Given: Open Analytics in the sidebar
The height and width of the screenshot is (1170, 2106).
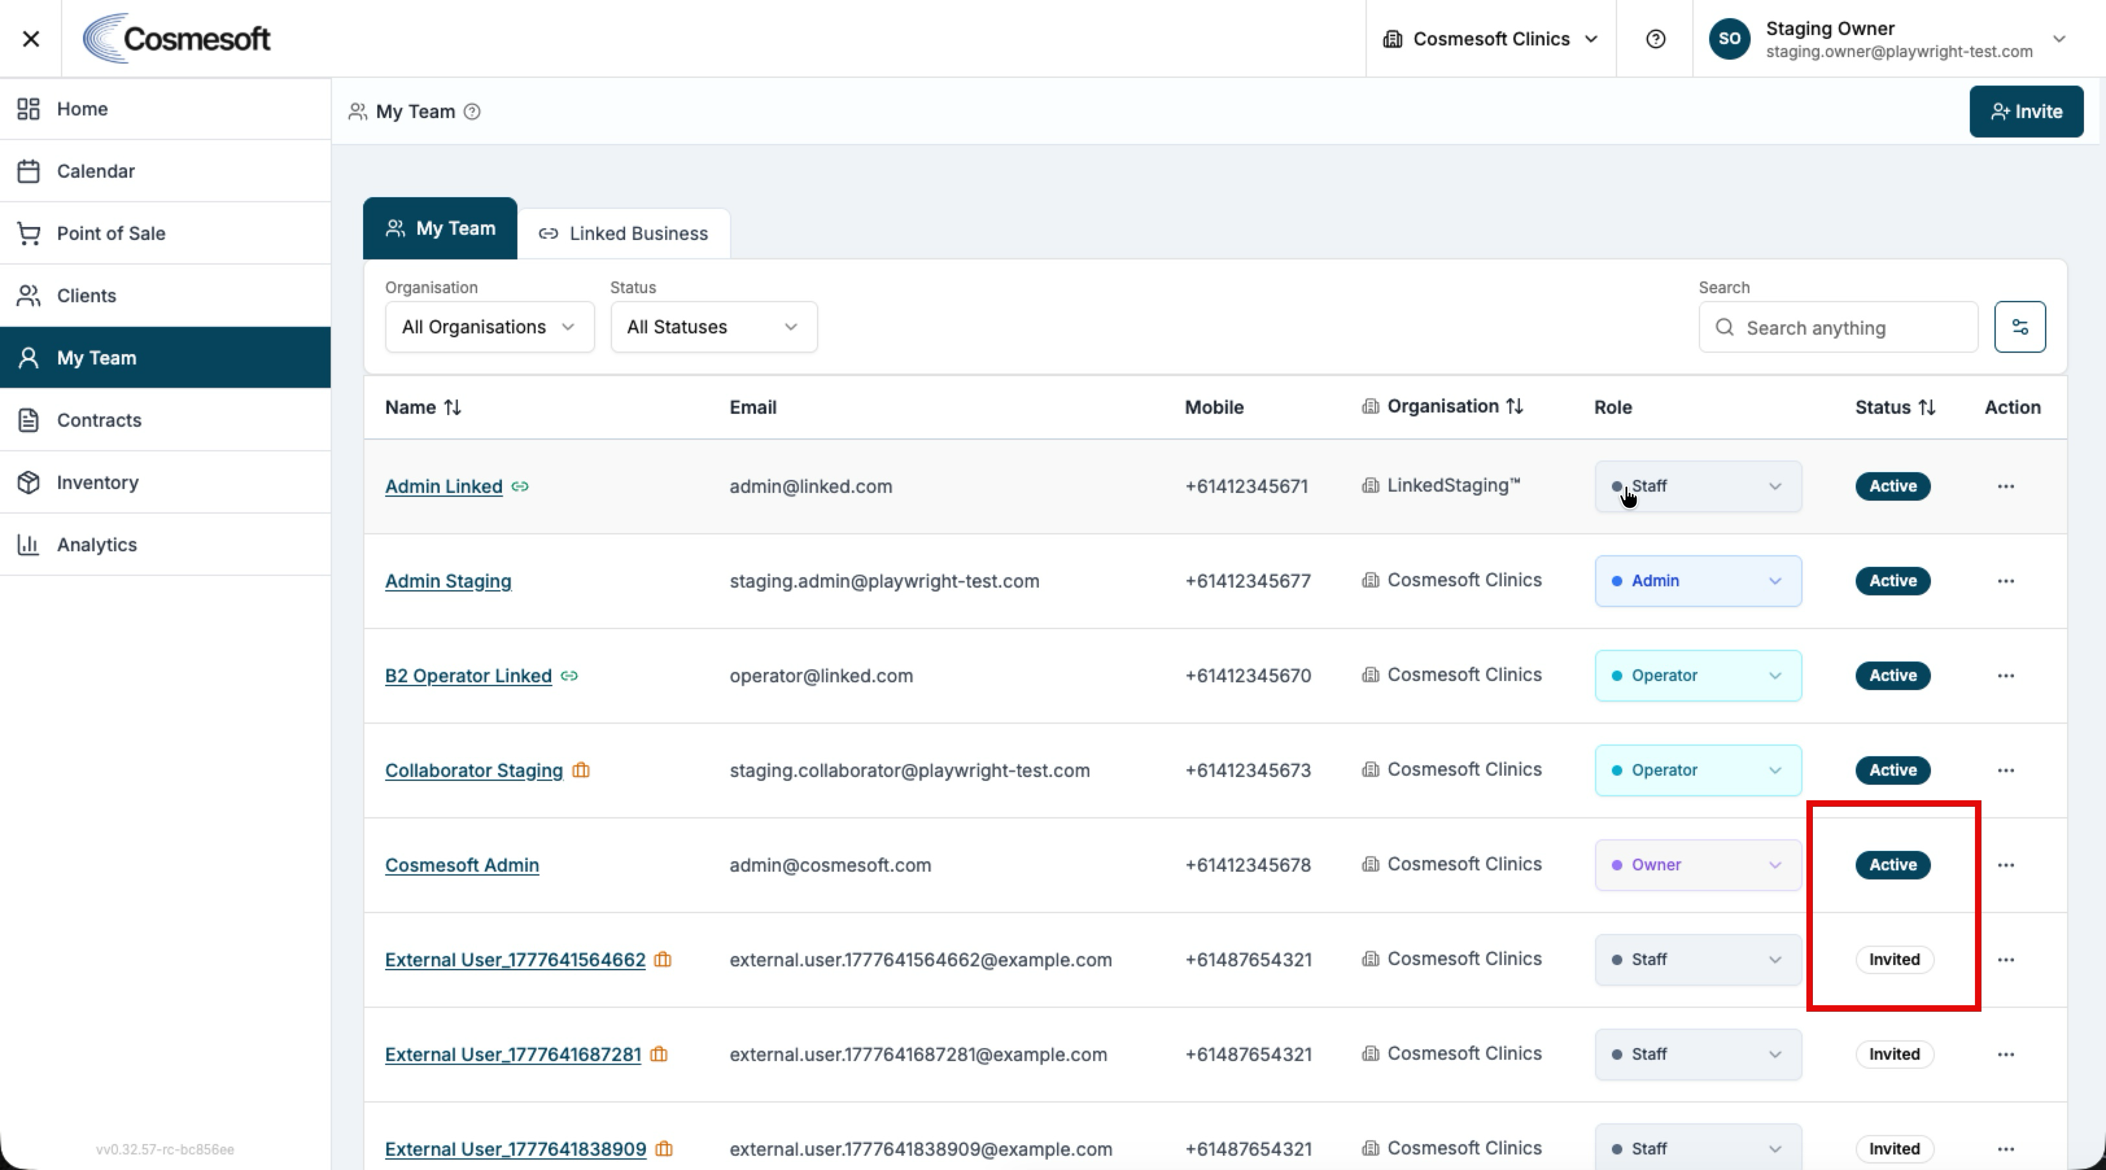Looking at the screenshot, I should tap(165, 545).
